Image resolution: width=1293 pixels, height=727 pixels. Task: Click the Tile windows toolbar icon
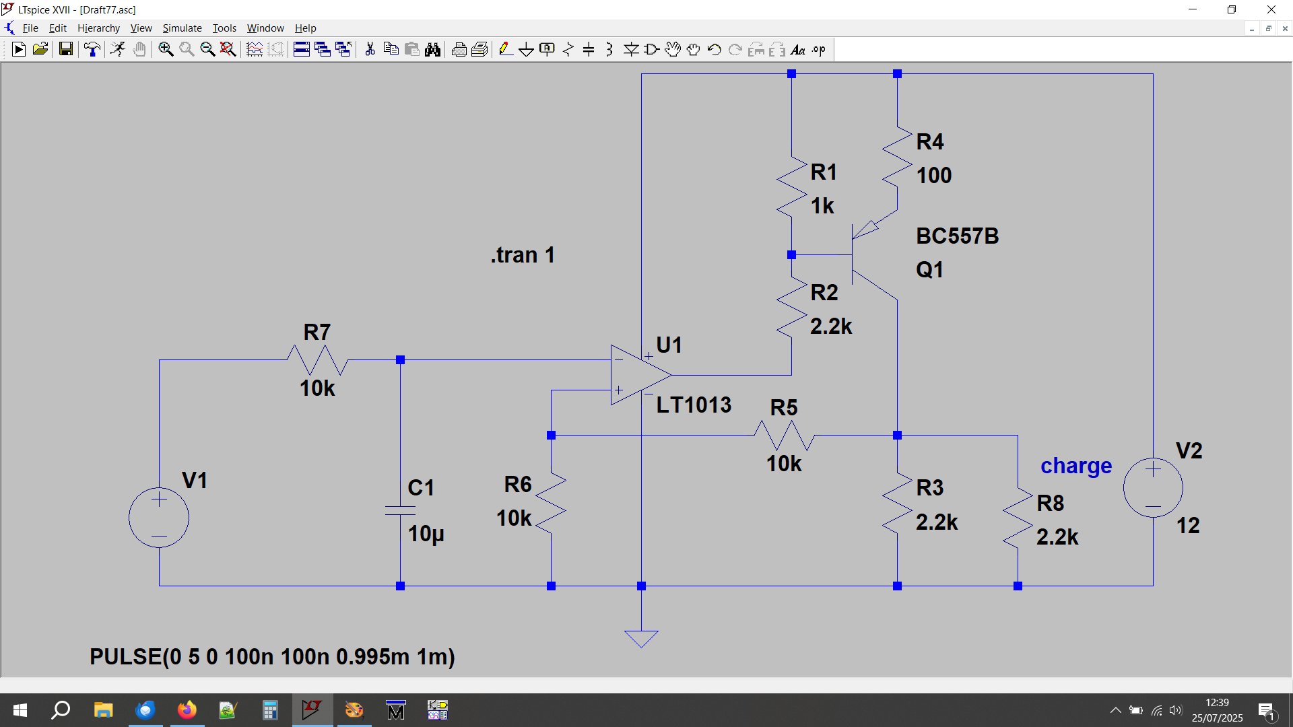pos(301,49)
